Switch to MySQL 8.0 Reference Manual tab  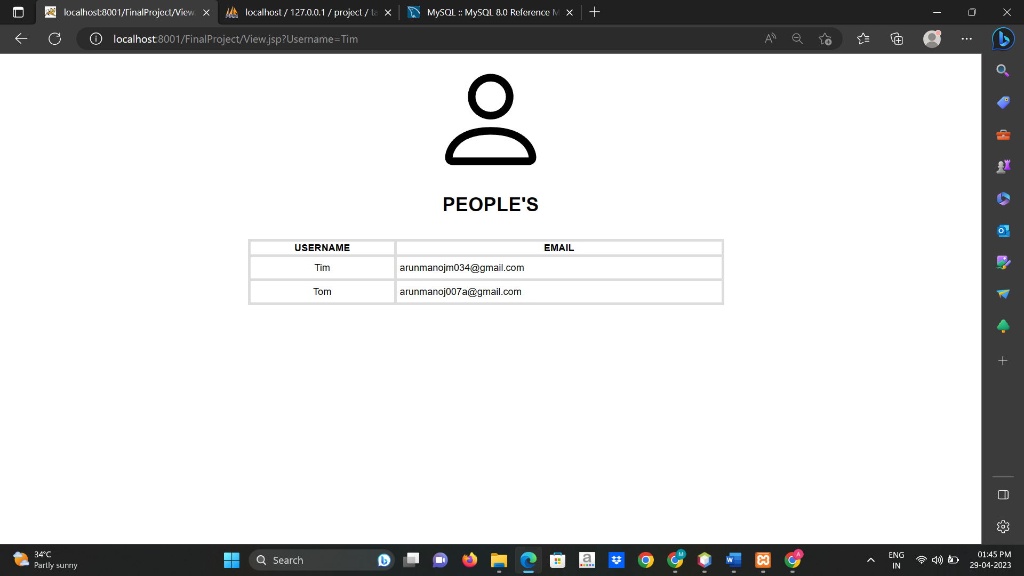[491, 12]
